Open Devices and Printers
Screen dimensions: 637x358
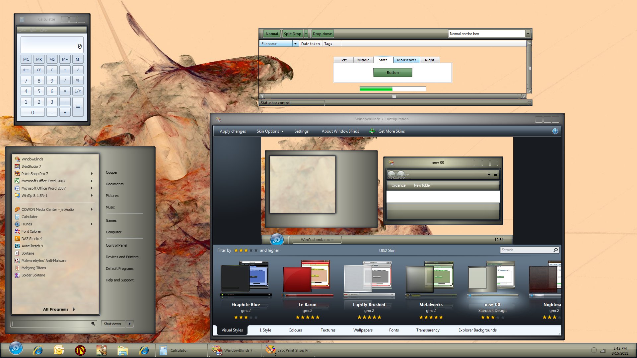click(x=122, y=257)
